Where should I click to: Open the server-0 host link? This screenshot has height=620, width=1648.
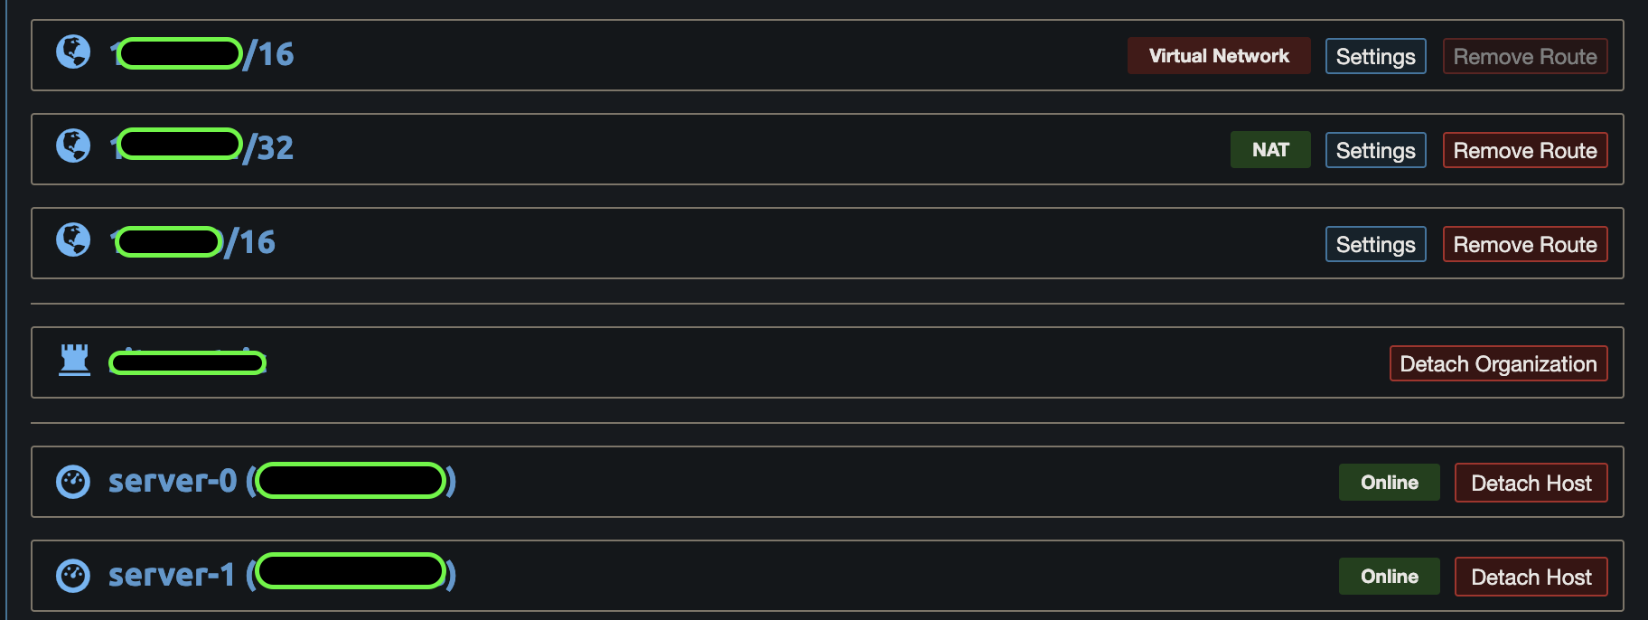pos(172,481)
